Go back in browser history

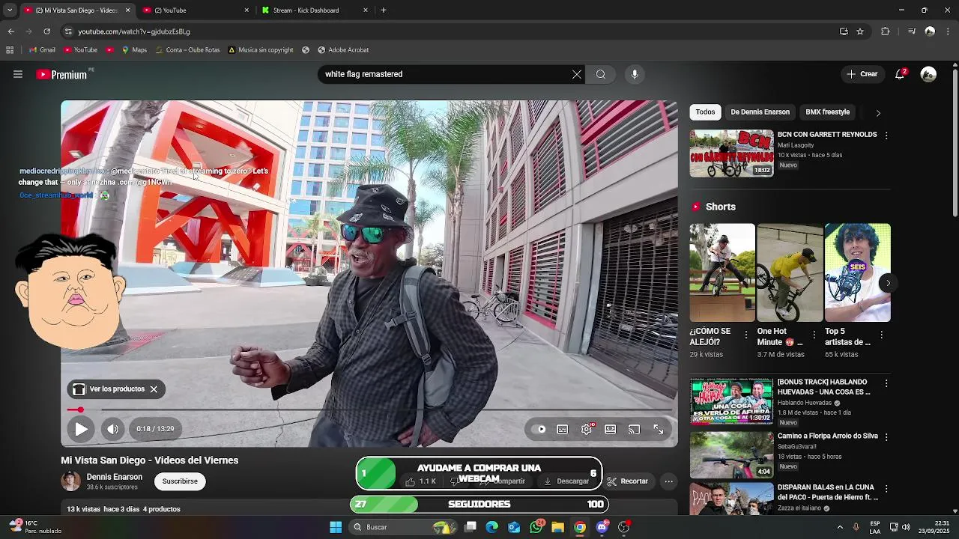(x=10, y=31)
